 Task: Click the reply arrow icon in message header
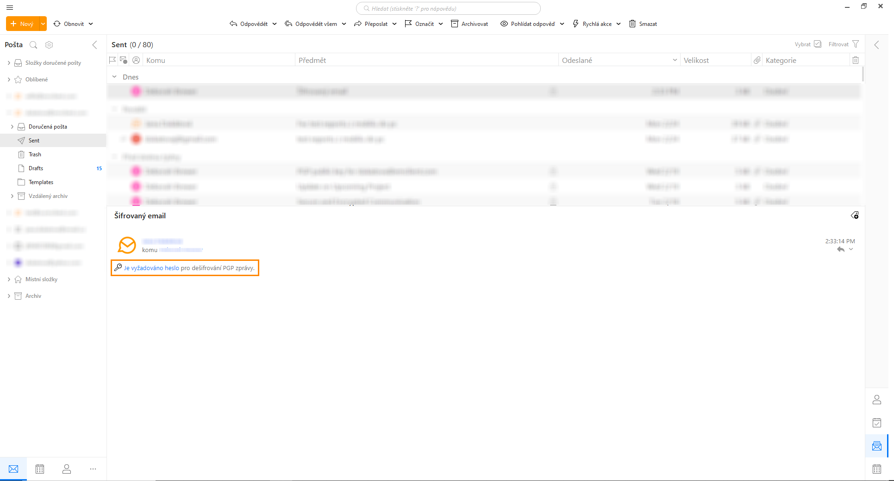pos(841,250)
